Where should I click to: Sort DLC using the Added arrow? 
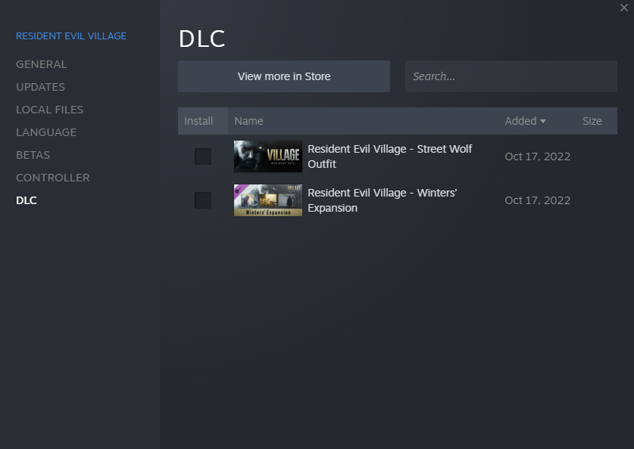[x=543, y=121]
